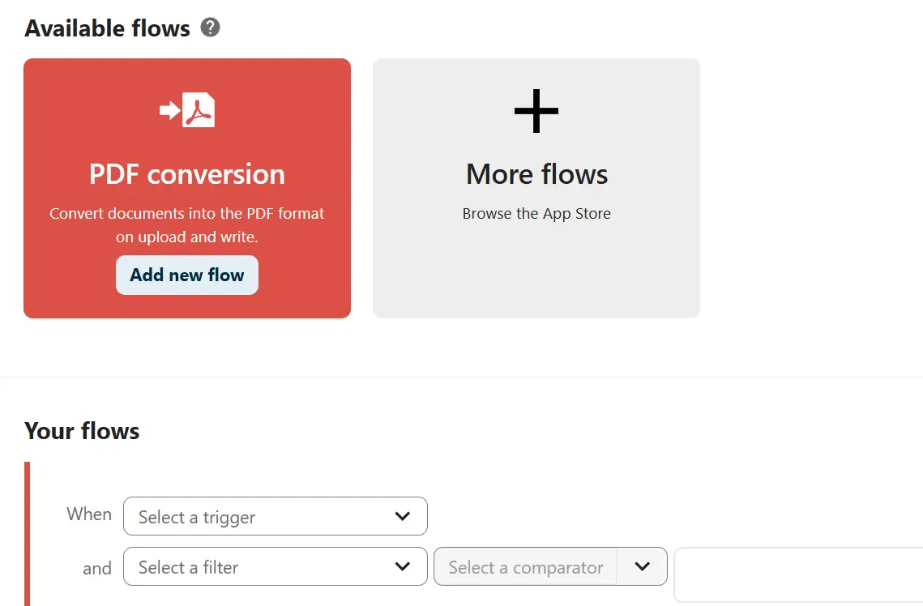Screen dimensions: 923x606
Task: Open the help tooltip next to Available flows
Action: point(210,27)
